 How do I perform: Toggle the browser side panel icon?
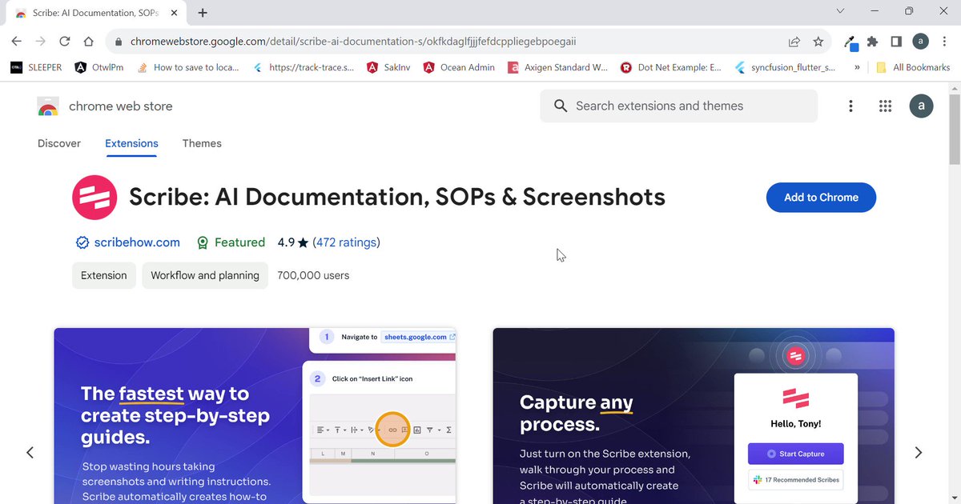coord(896,42)
